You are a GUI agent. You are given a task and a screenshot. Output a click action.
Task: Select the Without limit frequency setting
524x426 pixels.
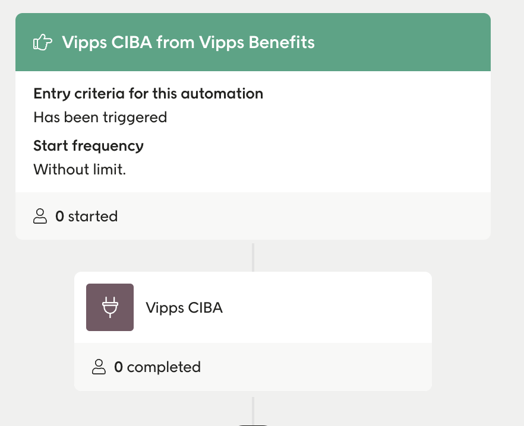(79, 169)
